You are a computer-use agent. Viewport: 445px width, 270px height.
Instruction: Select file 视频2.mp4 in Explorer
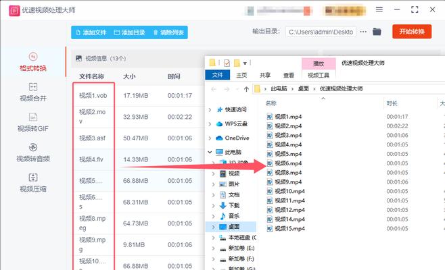point(288,126)
